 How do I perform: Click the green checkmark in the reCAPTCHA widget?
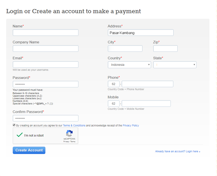click(19, 134)
